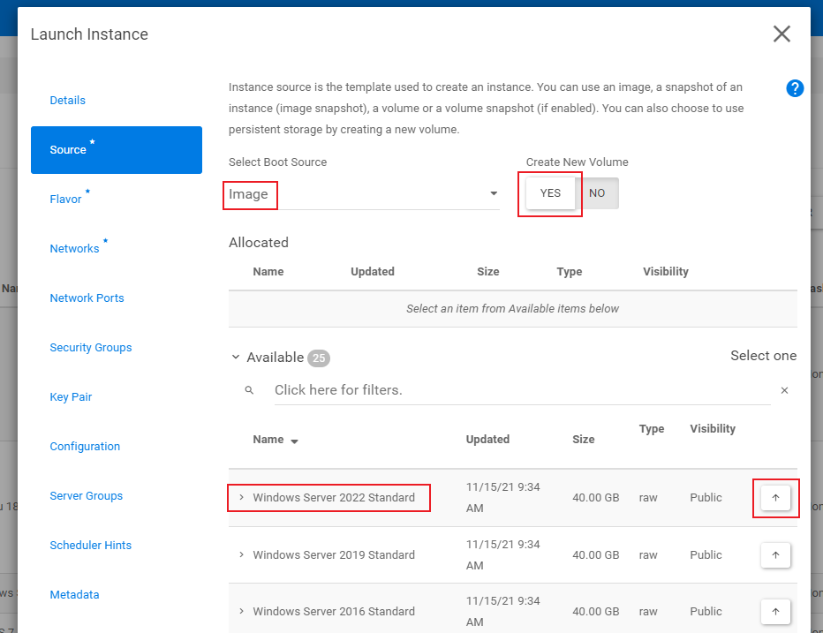Screen dimensions: 823x633
Task: Click the Available count badge 25
Action: pyautogui.click(x=319, y=358)
